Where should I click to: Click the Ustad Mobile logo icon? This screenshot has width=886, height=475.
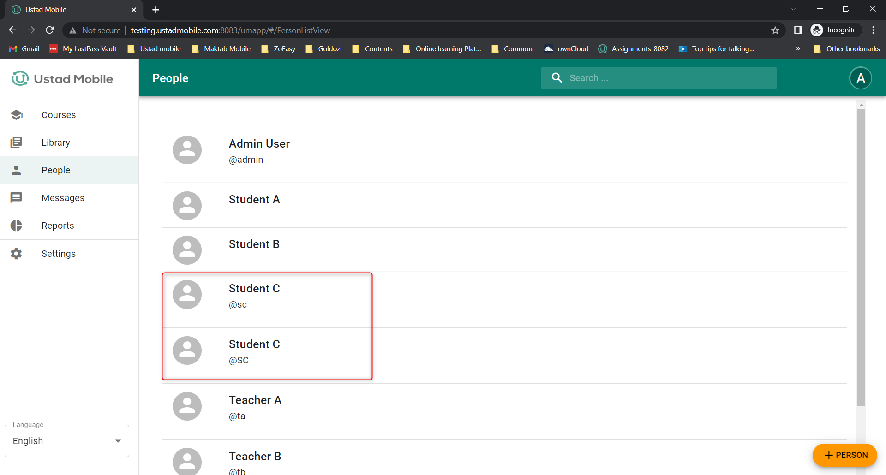tap(19, 78)
